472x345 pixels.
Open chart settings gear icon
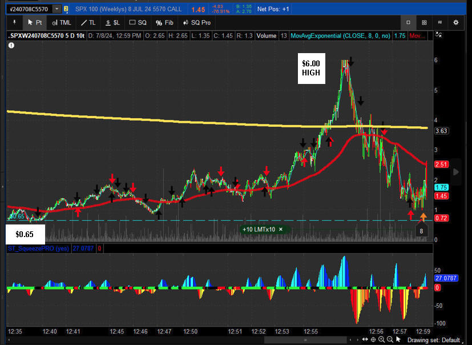(455, 22)
